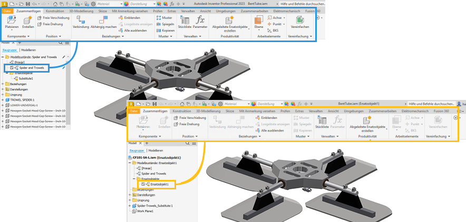
Task: Expand Position panel dropdown in upper window
Action: click(x=53, y=36)
